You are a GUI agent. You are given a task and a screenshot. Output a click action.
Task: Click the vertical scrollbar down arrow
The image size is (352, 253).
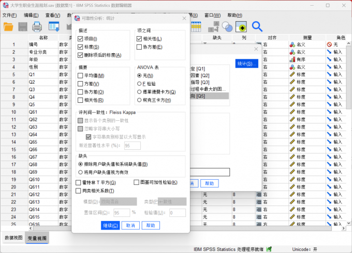pyautogui.click(x=348, y=223)
